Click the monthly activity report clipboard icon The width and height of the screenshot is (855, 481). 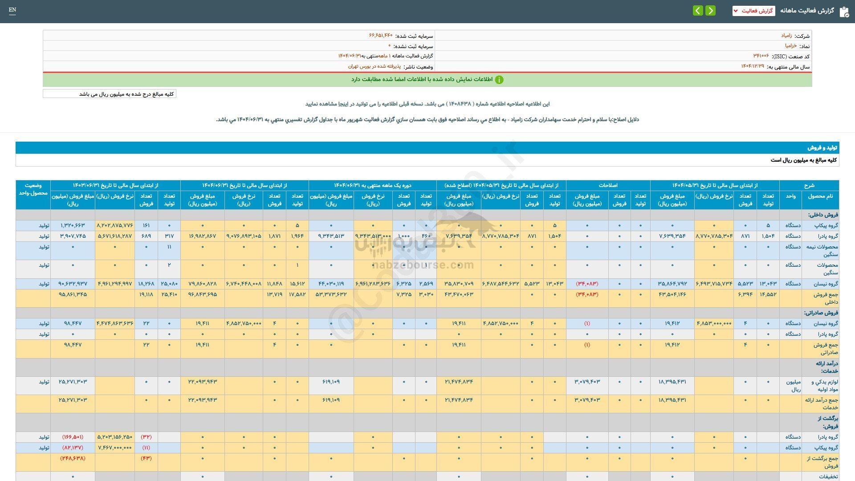(x=844, y=12)
